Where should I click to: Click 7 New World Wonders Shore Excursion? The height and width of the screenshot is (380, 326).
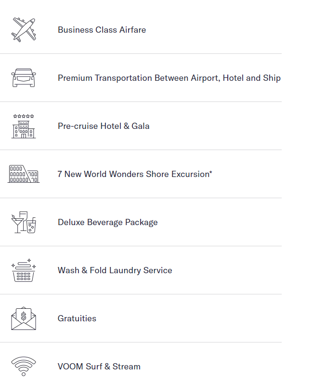135,174
